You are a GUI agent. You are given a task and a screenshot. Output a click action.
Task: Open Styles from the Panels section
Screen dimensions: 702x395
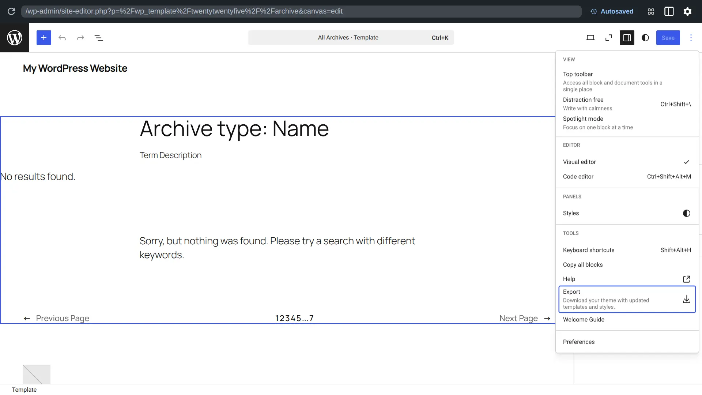click(x=627, y=213)
